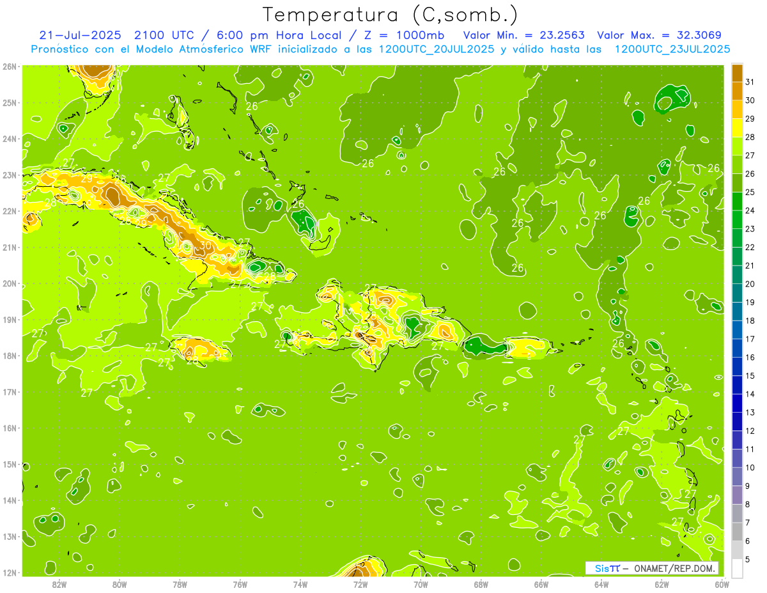
Task: Click the "14N" latitude label
Action: 10,500
